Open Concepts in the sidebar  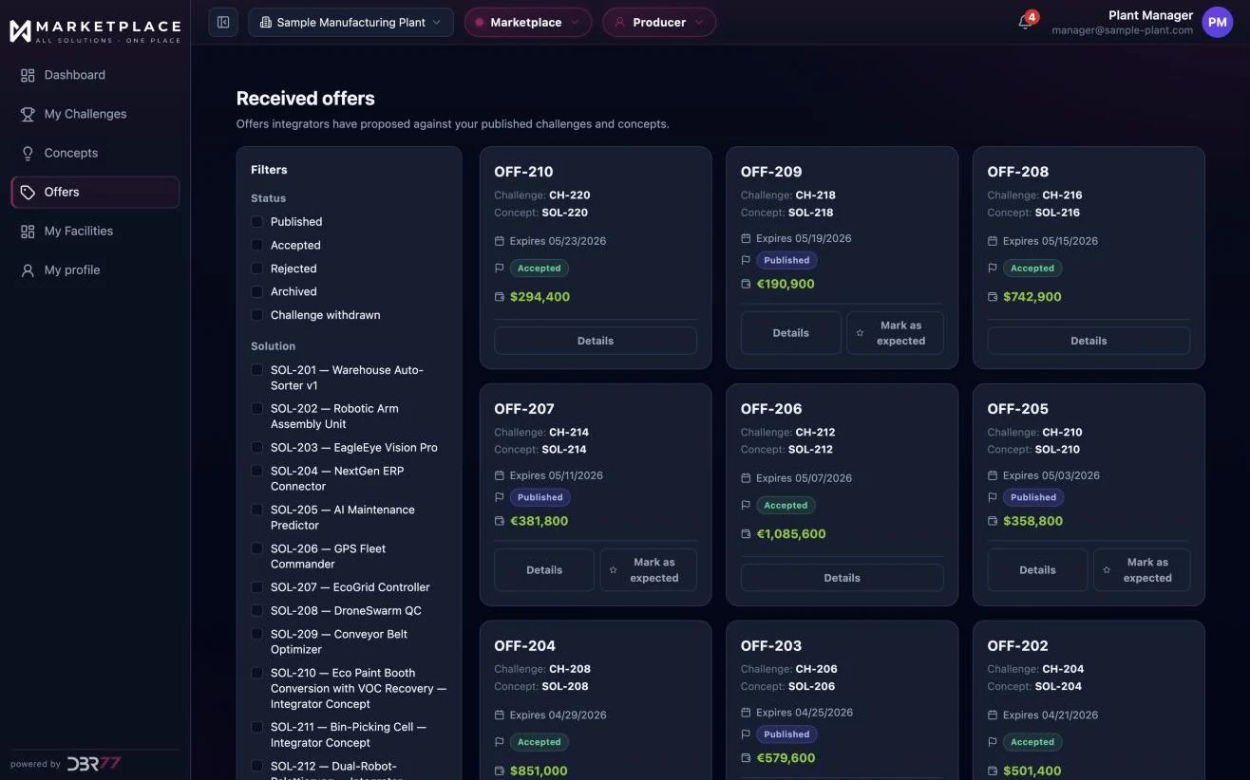tap(95, 153)
